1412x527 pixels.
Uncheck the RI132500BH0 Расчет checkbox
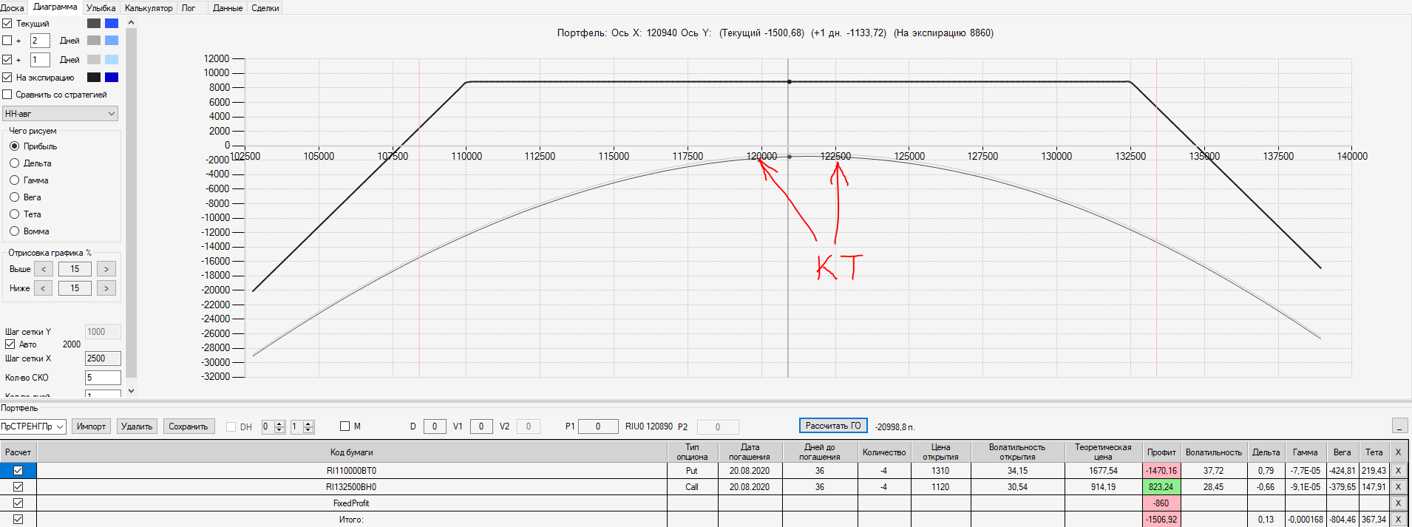pyautogui.click(x=18, y=487)
